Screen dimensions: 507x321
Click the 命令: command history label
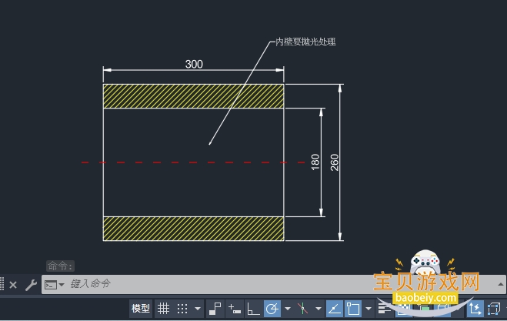(60, 266)
